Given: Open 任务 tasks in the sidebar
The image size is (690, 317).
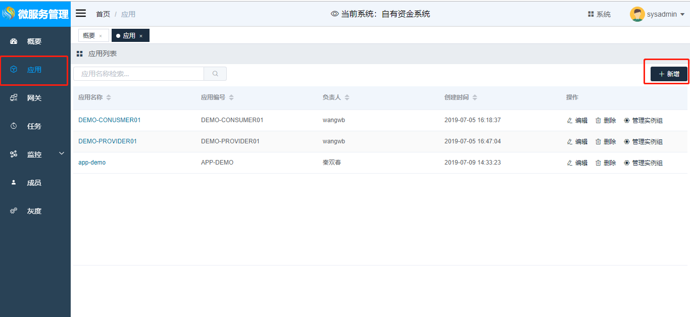Looking at the screenshot, I should pos(34,126).
